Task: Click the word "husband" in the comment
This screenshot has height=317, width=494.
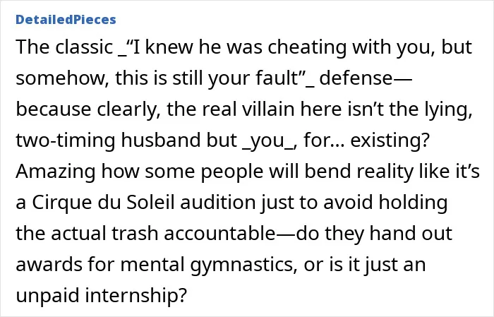Action: [161, 140]
